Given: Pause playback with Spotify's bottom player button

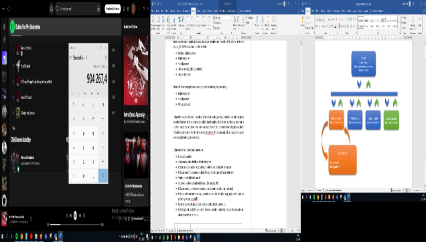Looking at the screenshot, I should (75, 216).
